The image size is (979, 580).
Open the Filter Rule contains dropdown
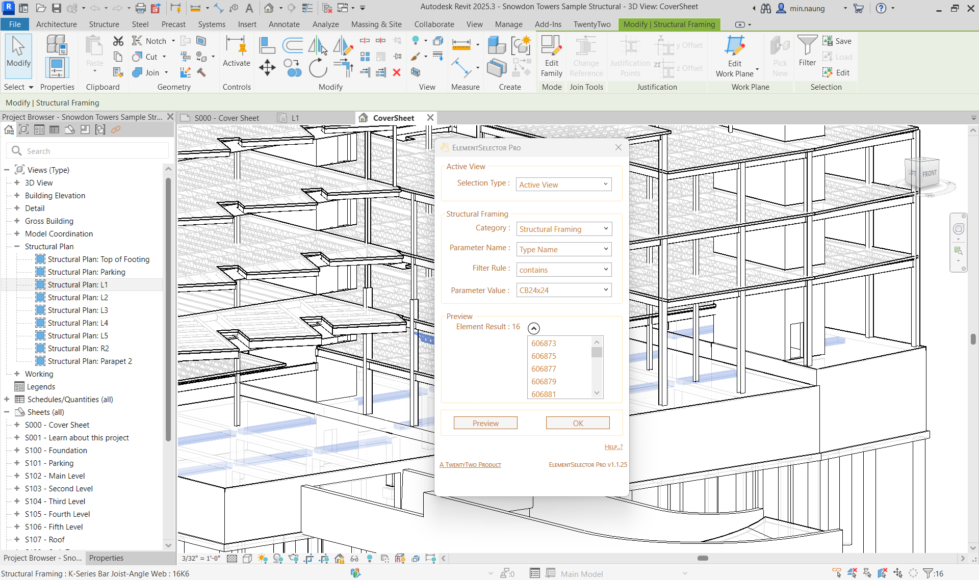pyautogui.click(x=563, y=270)
